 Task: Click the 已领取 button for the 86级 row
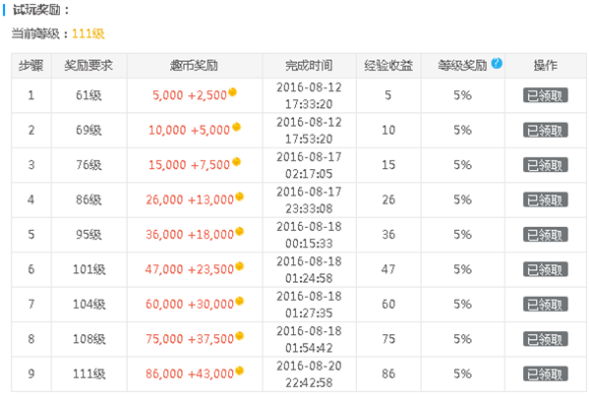[x=545, y=199]
